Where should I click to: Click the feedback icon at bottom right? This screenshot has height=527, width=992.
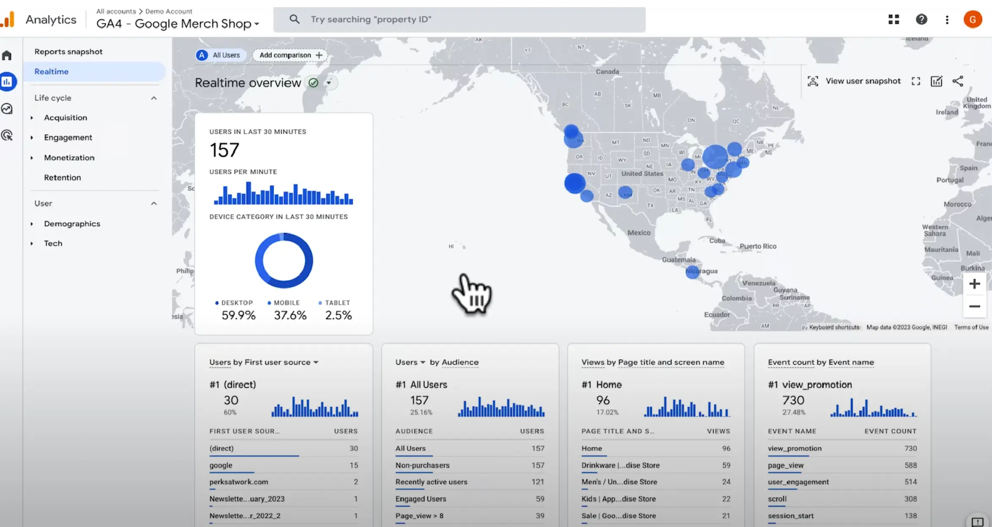point(978,522)
